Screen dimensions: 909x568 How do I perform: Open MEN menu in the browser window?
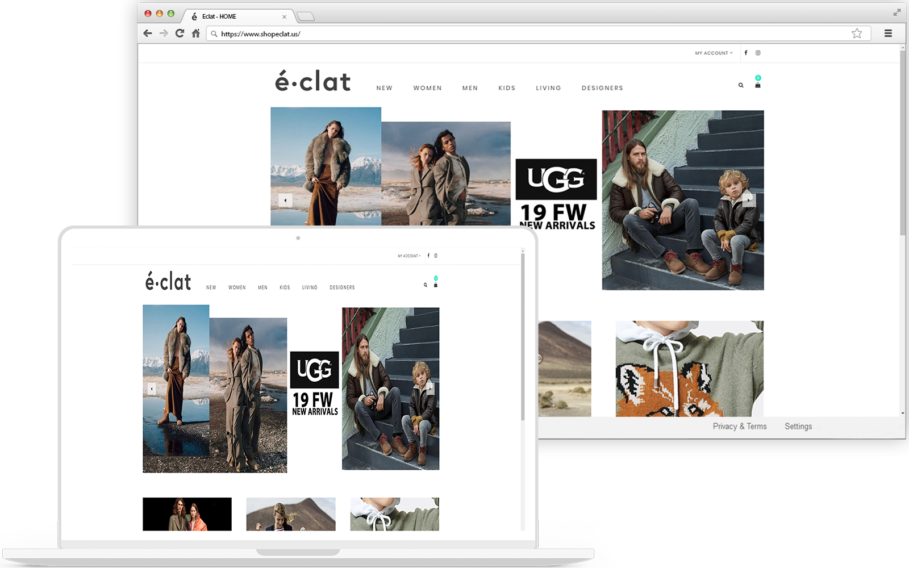pos(470,88)
